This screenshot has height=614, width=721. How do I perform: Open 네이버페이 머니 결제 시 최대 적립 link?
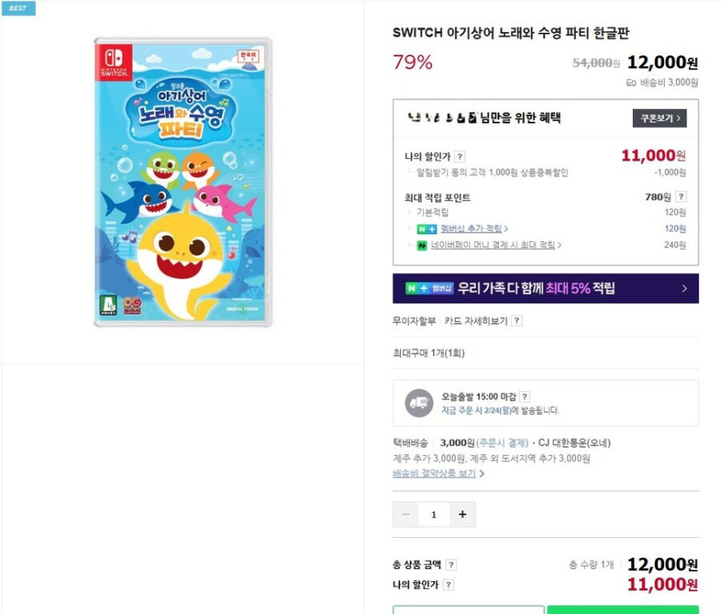coord(494,245)
